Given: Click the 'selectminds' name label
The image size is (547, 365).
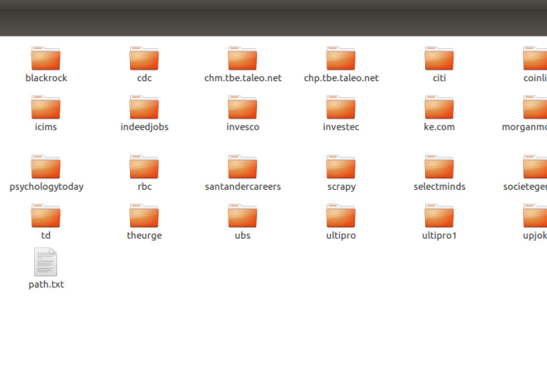Looking at the screenshot, I should [439, 187].
